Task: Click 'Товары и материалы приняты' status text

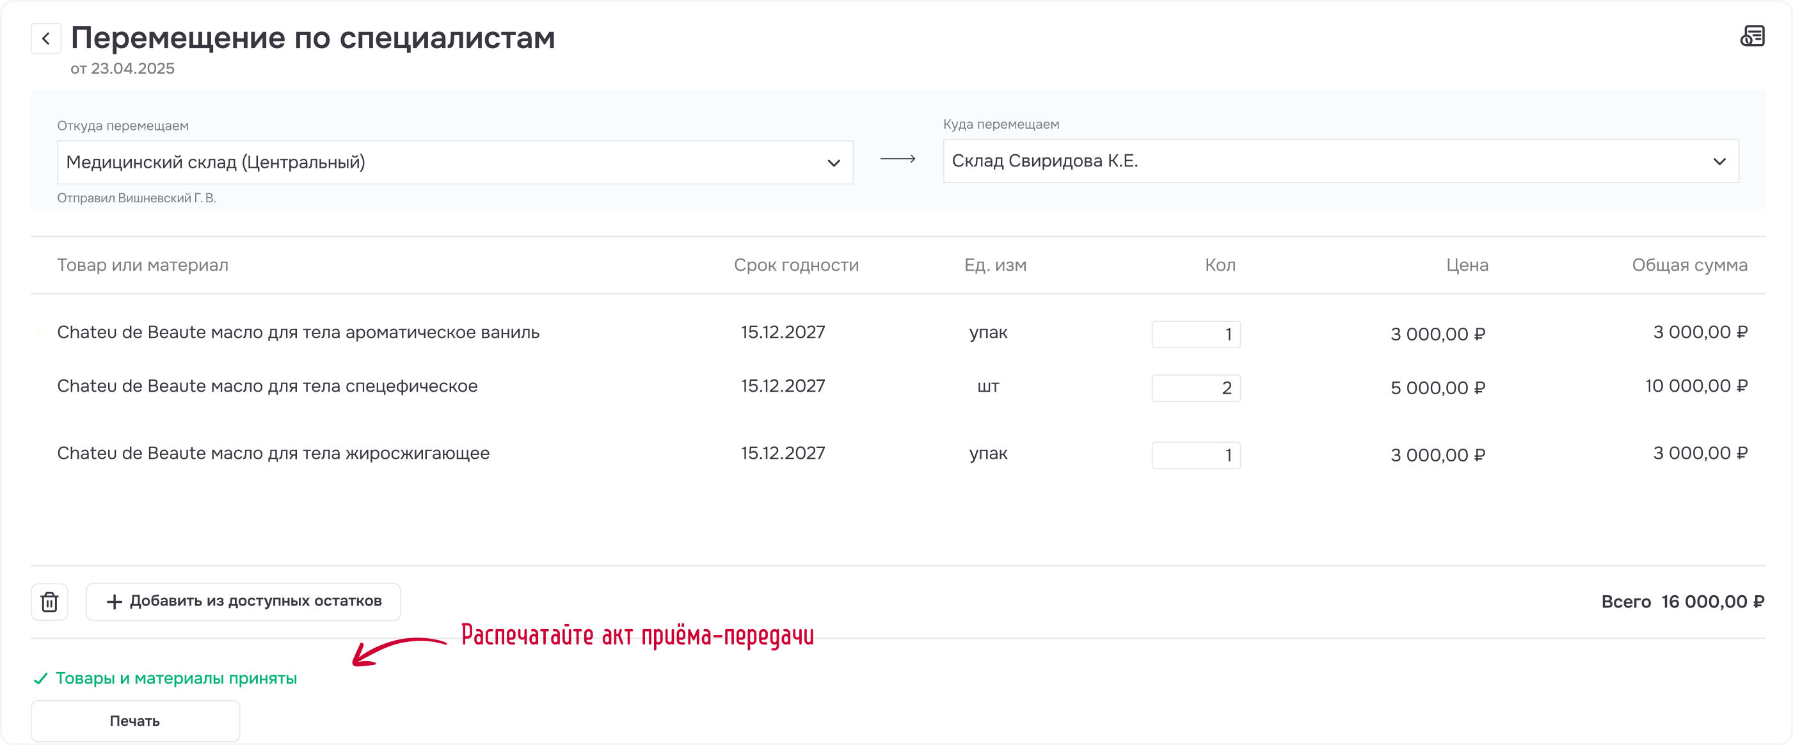Action: point(176,678)
